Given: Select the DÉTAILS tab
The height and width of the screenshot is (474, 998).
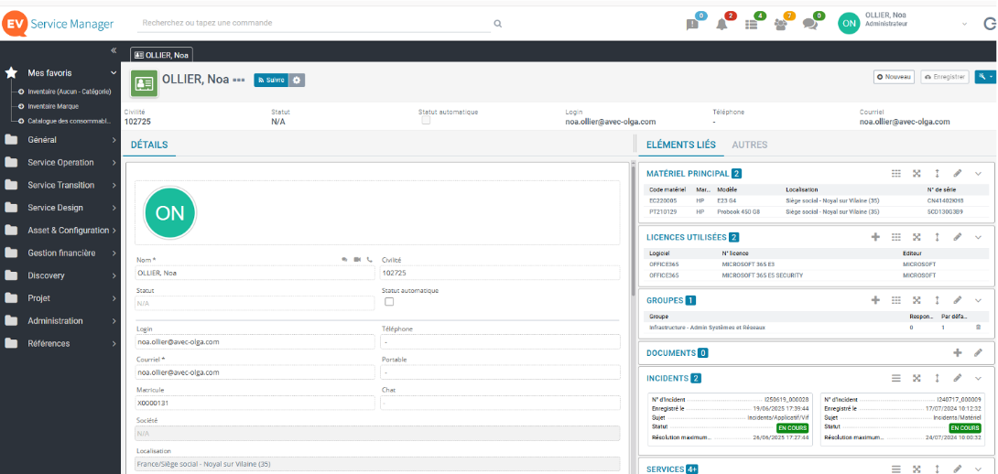Looking at the screenshot, I should click(148, 145).
